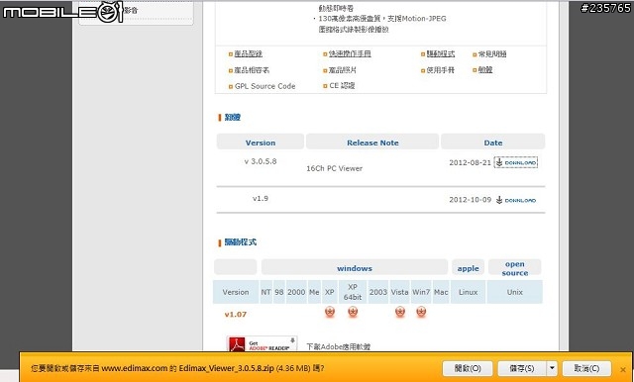Click the apple header in driver table
This screenshot has width=634, height=382.
[468, 268]
